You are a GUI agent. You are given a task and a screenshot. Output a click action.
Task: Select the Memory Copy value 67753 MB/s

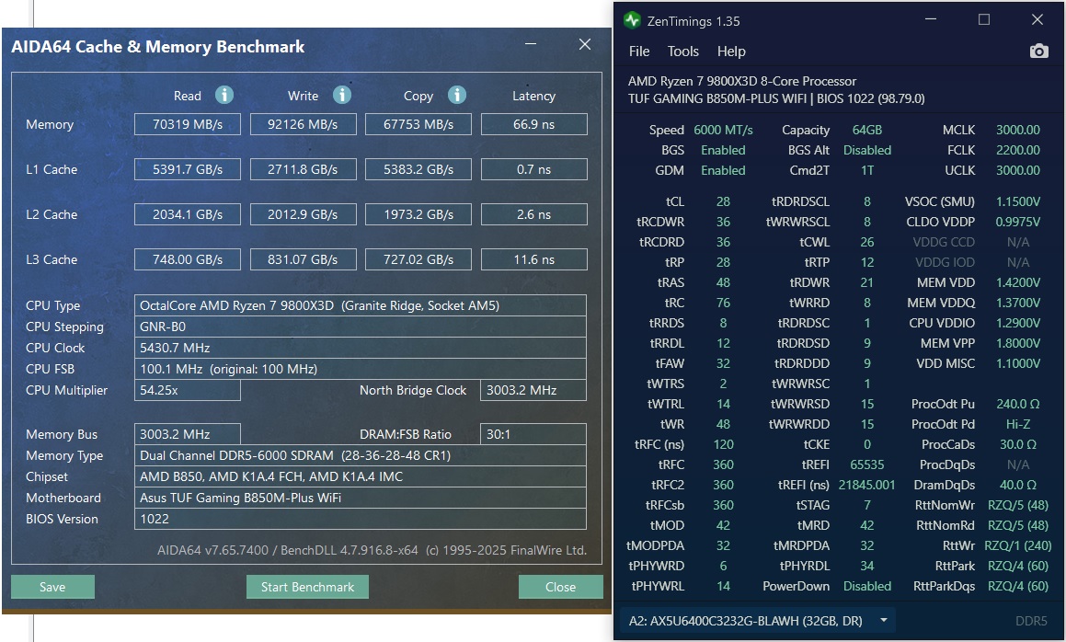coord(418,124)
